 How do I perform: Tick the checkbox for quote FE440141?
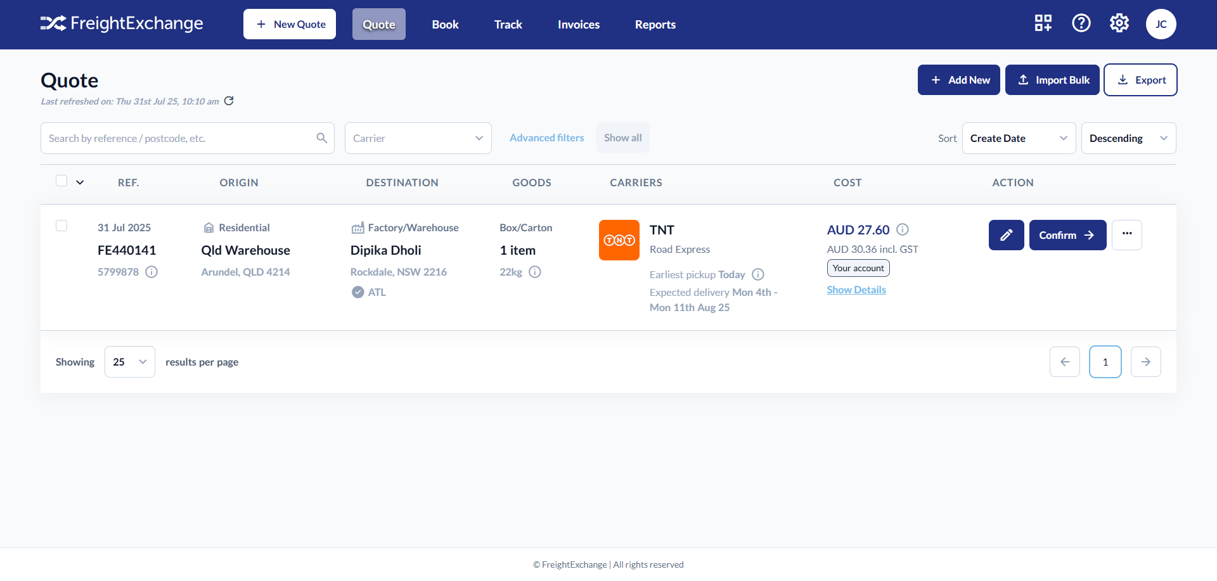point(61,226)
